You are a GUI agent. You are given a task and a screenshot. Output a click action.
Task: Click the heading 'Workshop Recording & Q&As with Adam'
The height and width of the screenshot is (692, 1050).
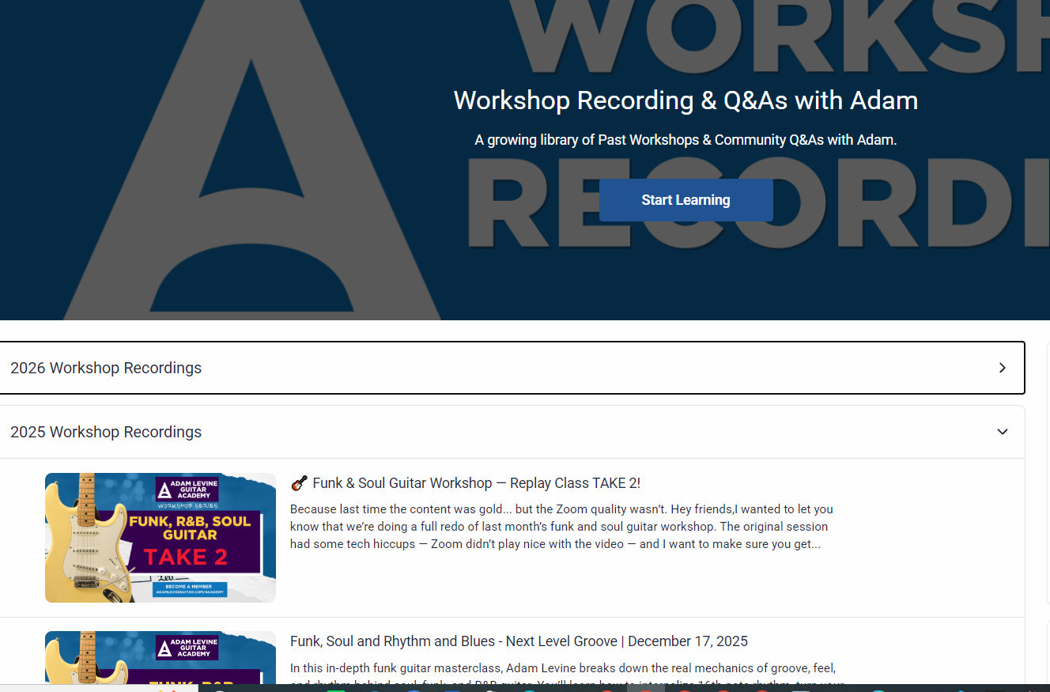pos(686,100)
